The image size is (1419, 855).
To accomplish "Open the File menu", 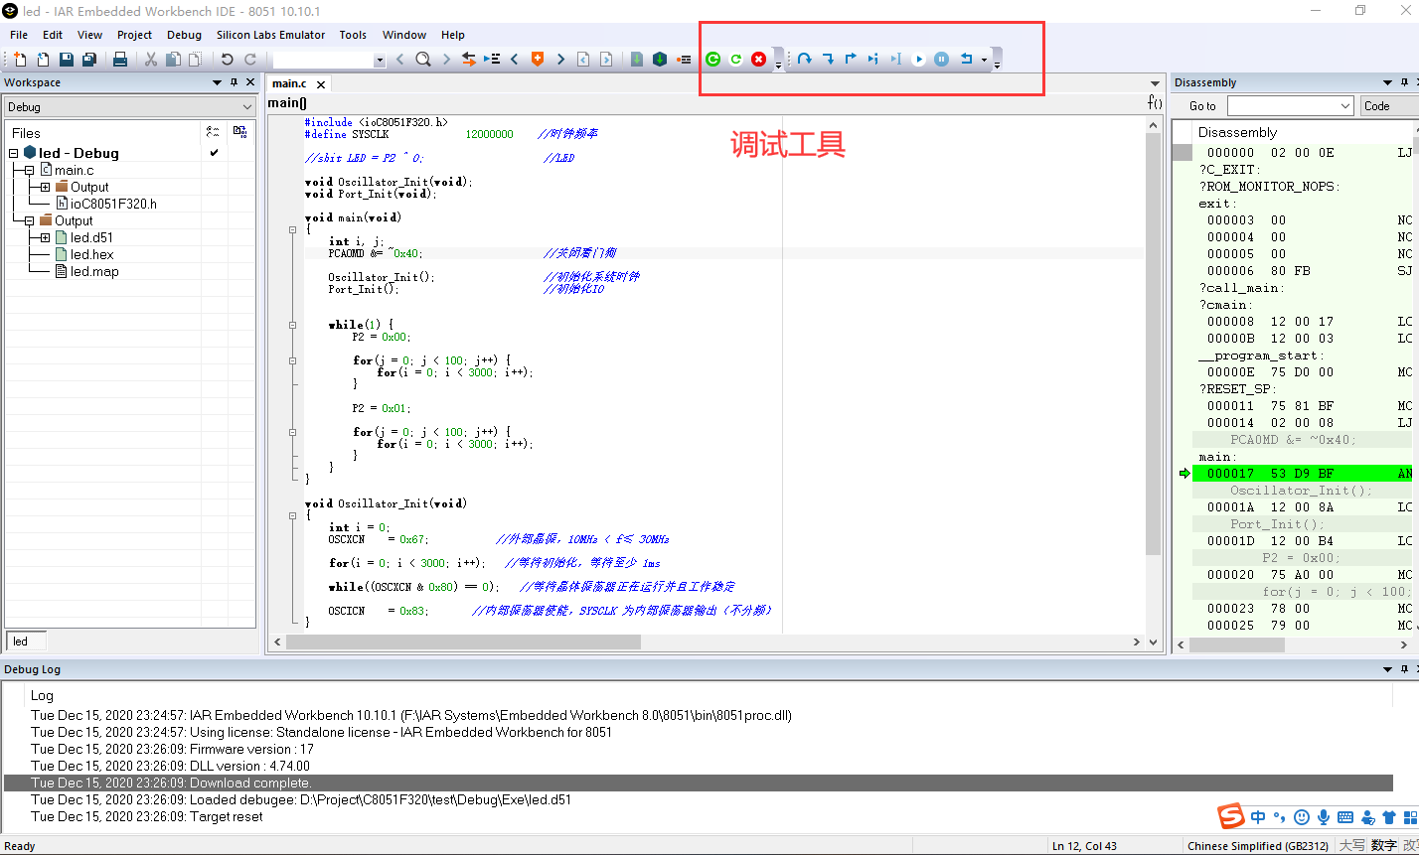I will 19,35.
